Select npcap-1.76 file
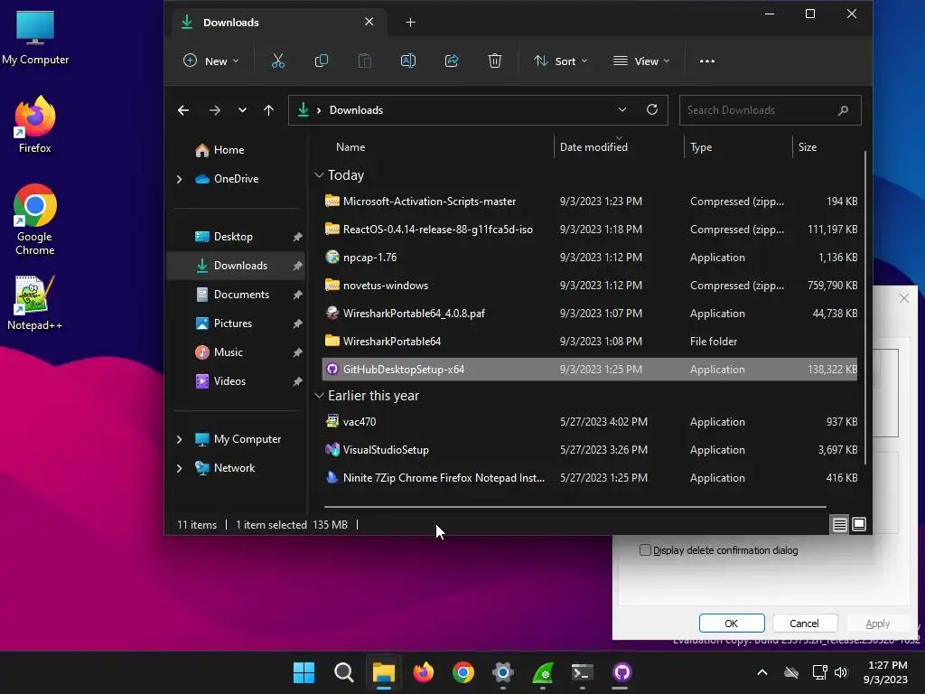 590,258
